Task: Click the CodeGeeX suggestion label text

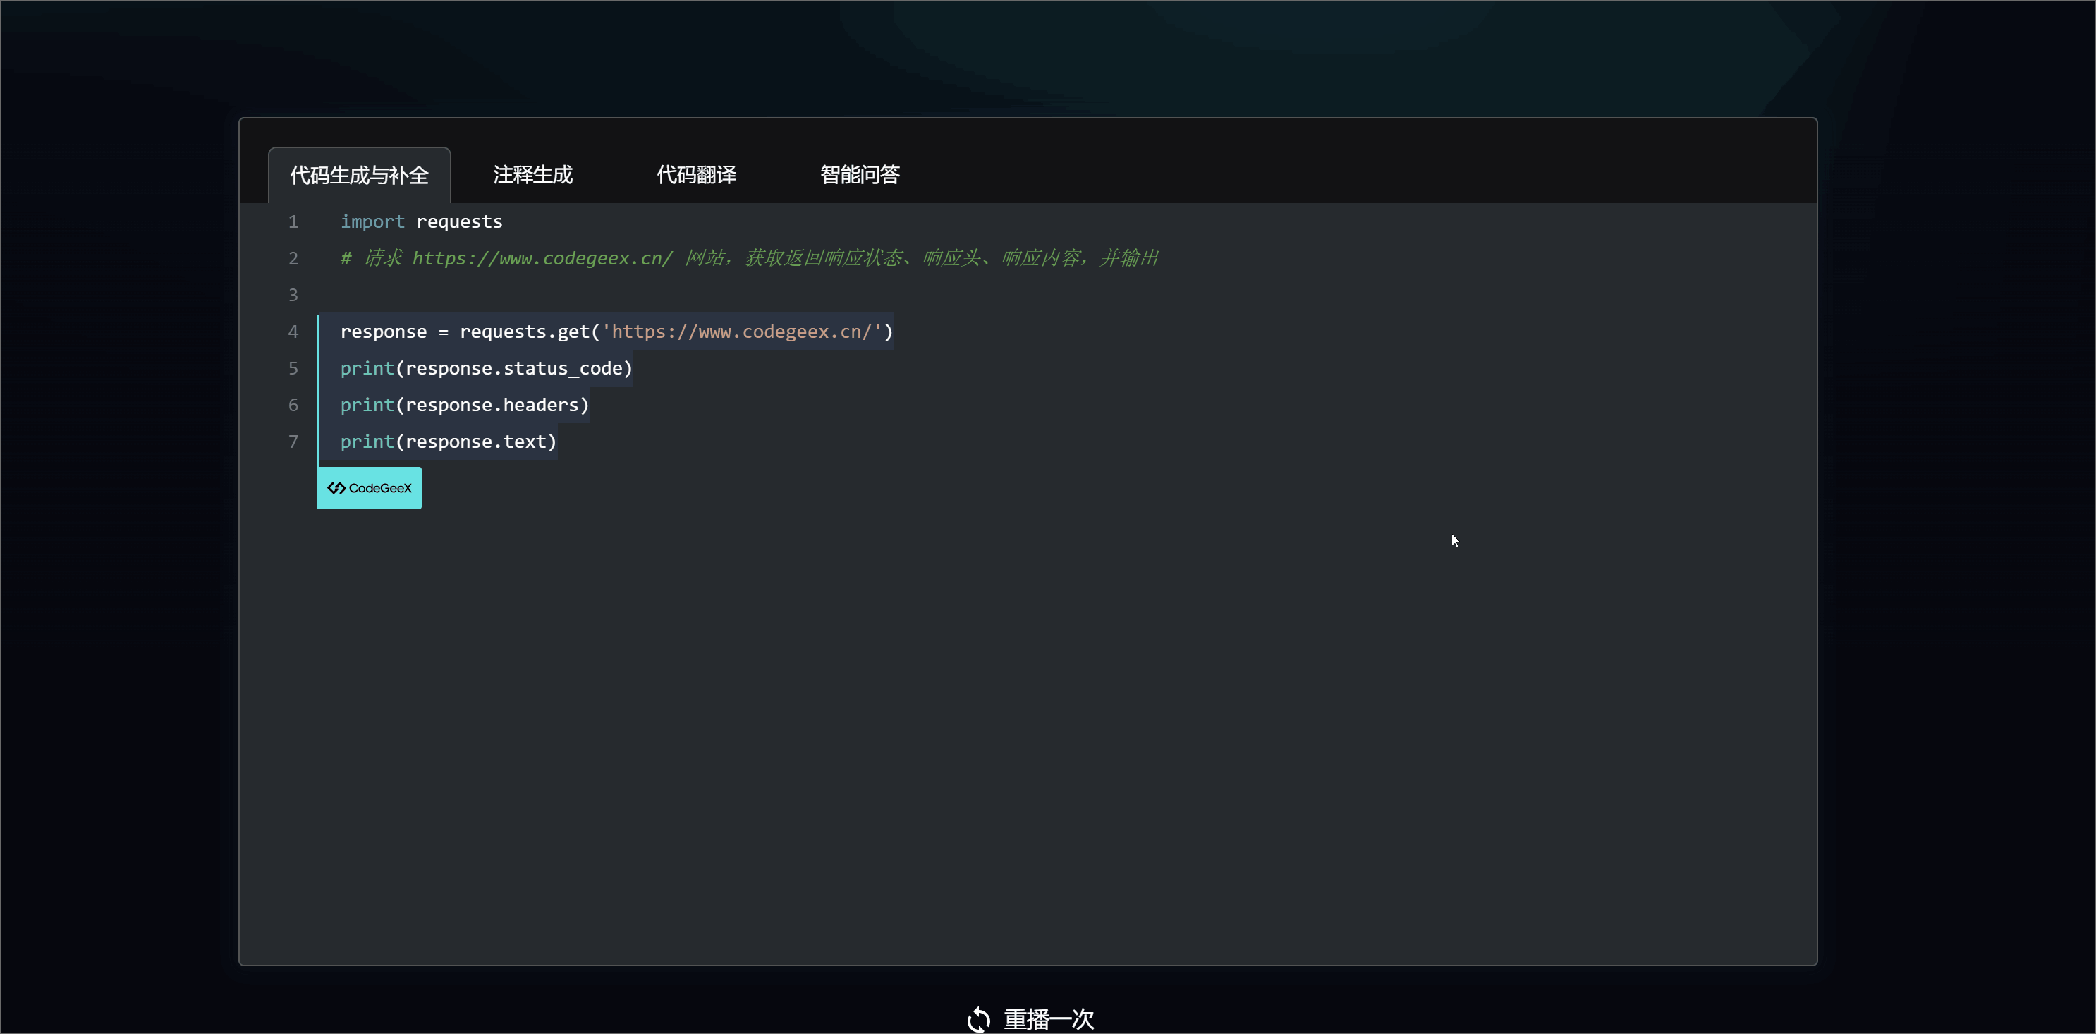Action: (x=380, y=488)
